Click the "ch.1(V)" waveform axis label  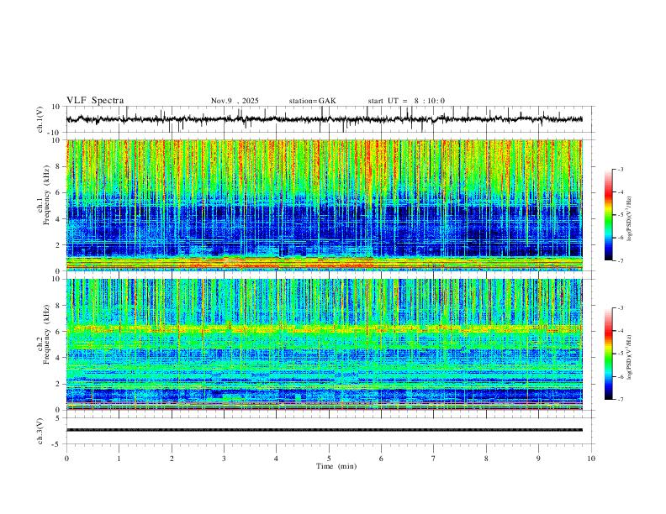(x=40, y=119)
